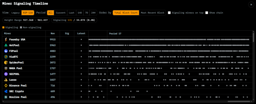Screen dimensions: 256x104
Task: Click the SBI Crypto timeline block row
Action: 118,91
